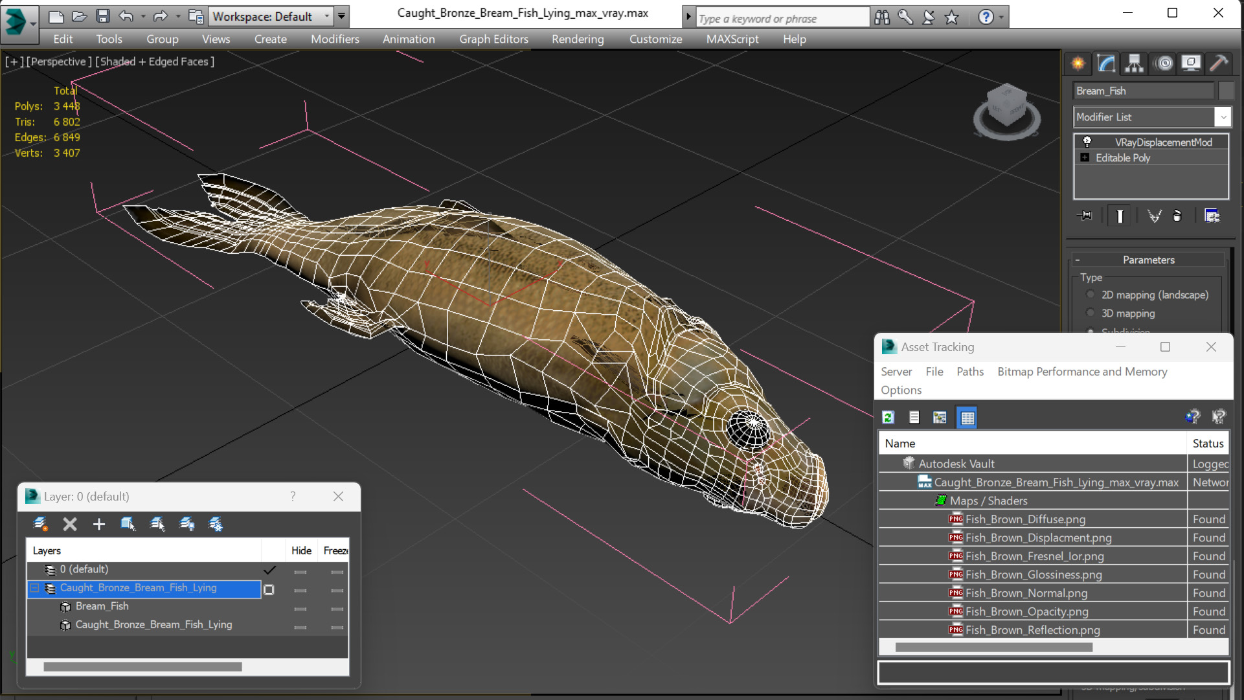Click the Pin Stack icon
The height and width of the screenshot is (700, 1244).
pyautogui.click(x=1085, y=216)
